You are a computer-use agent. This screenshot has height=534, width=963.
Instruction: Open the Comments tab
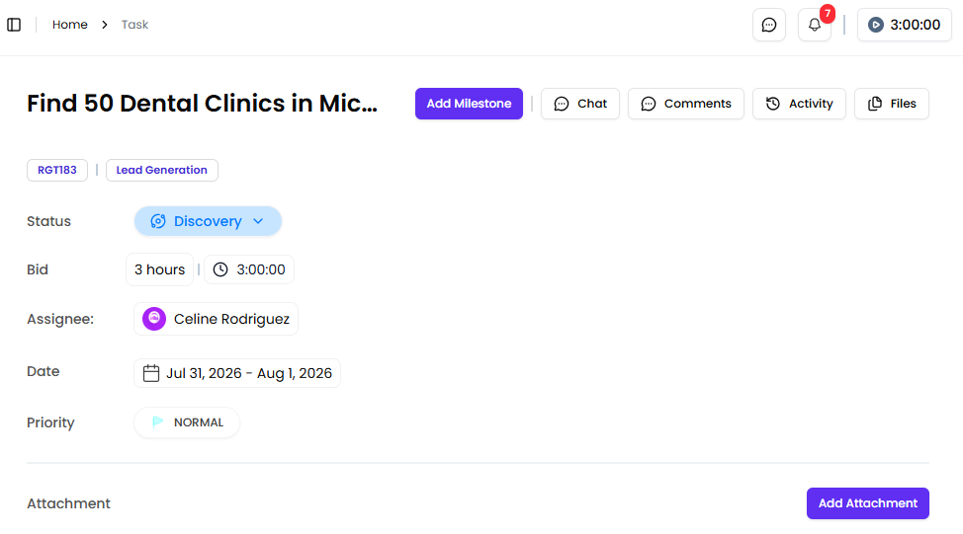(x=686, y=104)
